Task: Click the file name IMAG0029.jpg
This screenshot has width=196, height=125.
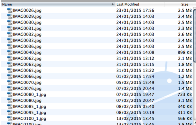Action: 27,17
